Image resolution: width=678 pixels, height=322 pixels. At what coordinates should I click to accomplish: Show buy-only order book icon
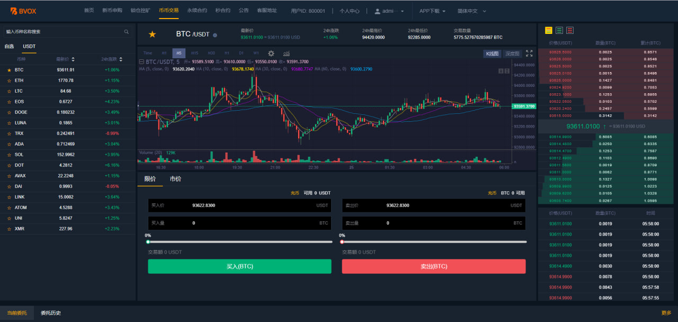[559, 30]
